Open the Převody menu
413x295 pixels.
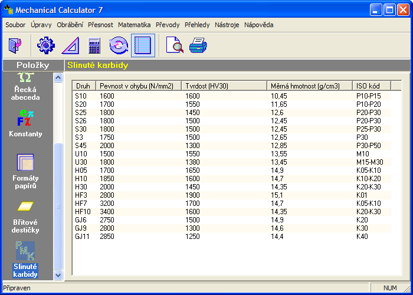pos(168,25)
